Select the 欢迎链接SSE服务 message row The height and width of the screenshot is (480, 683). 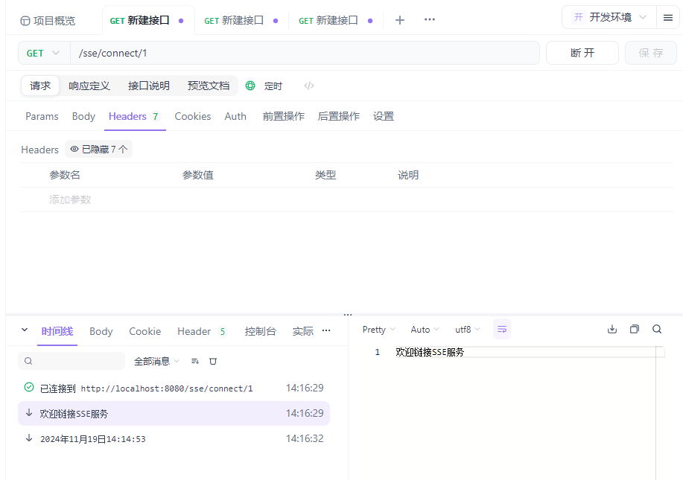[174, 414]
